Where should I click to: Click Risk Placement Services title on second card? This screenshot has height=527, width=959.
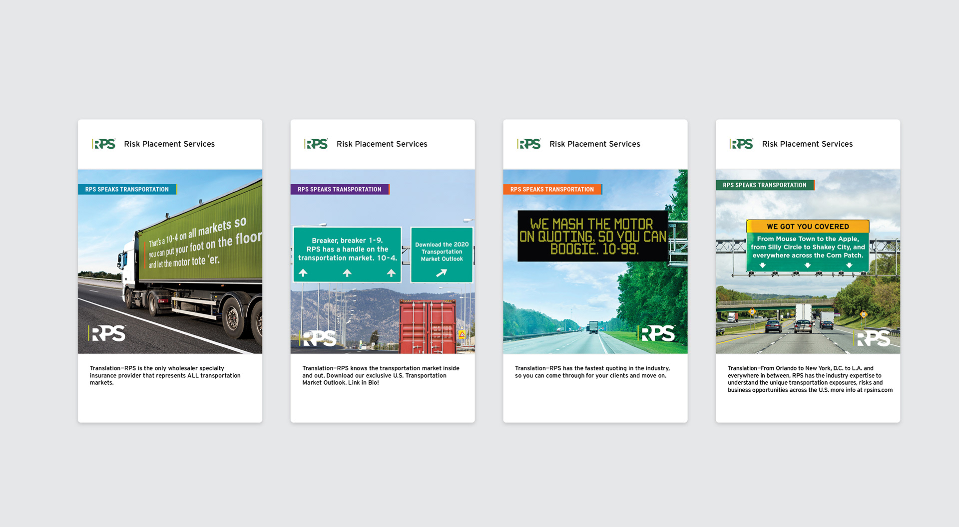coord(382,144)
